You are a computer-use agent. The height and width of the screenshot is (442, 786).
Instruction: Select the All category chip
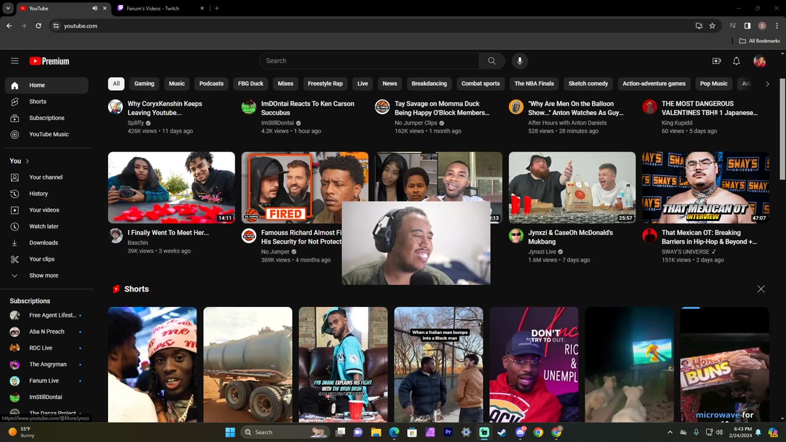tap(116, 83)
